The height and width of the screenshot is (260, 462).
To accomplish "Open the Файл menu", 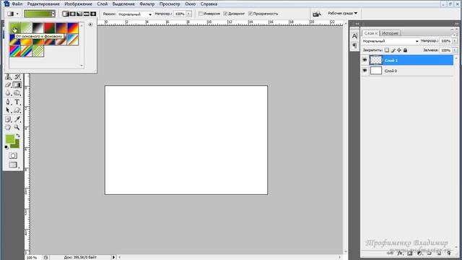I will click(17, 4).
